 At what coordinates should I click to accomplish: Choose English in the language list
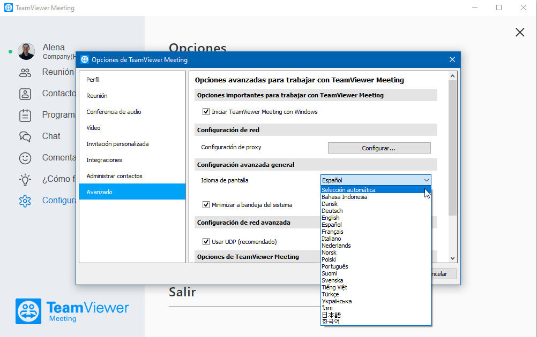pos(376,218)
